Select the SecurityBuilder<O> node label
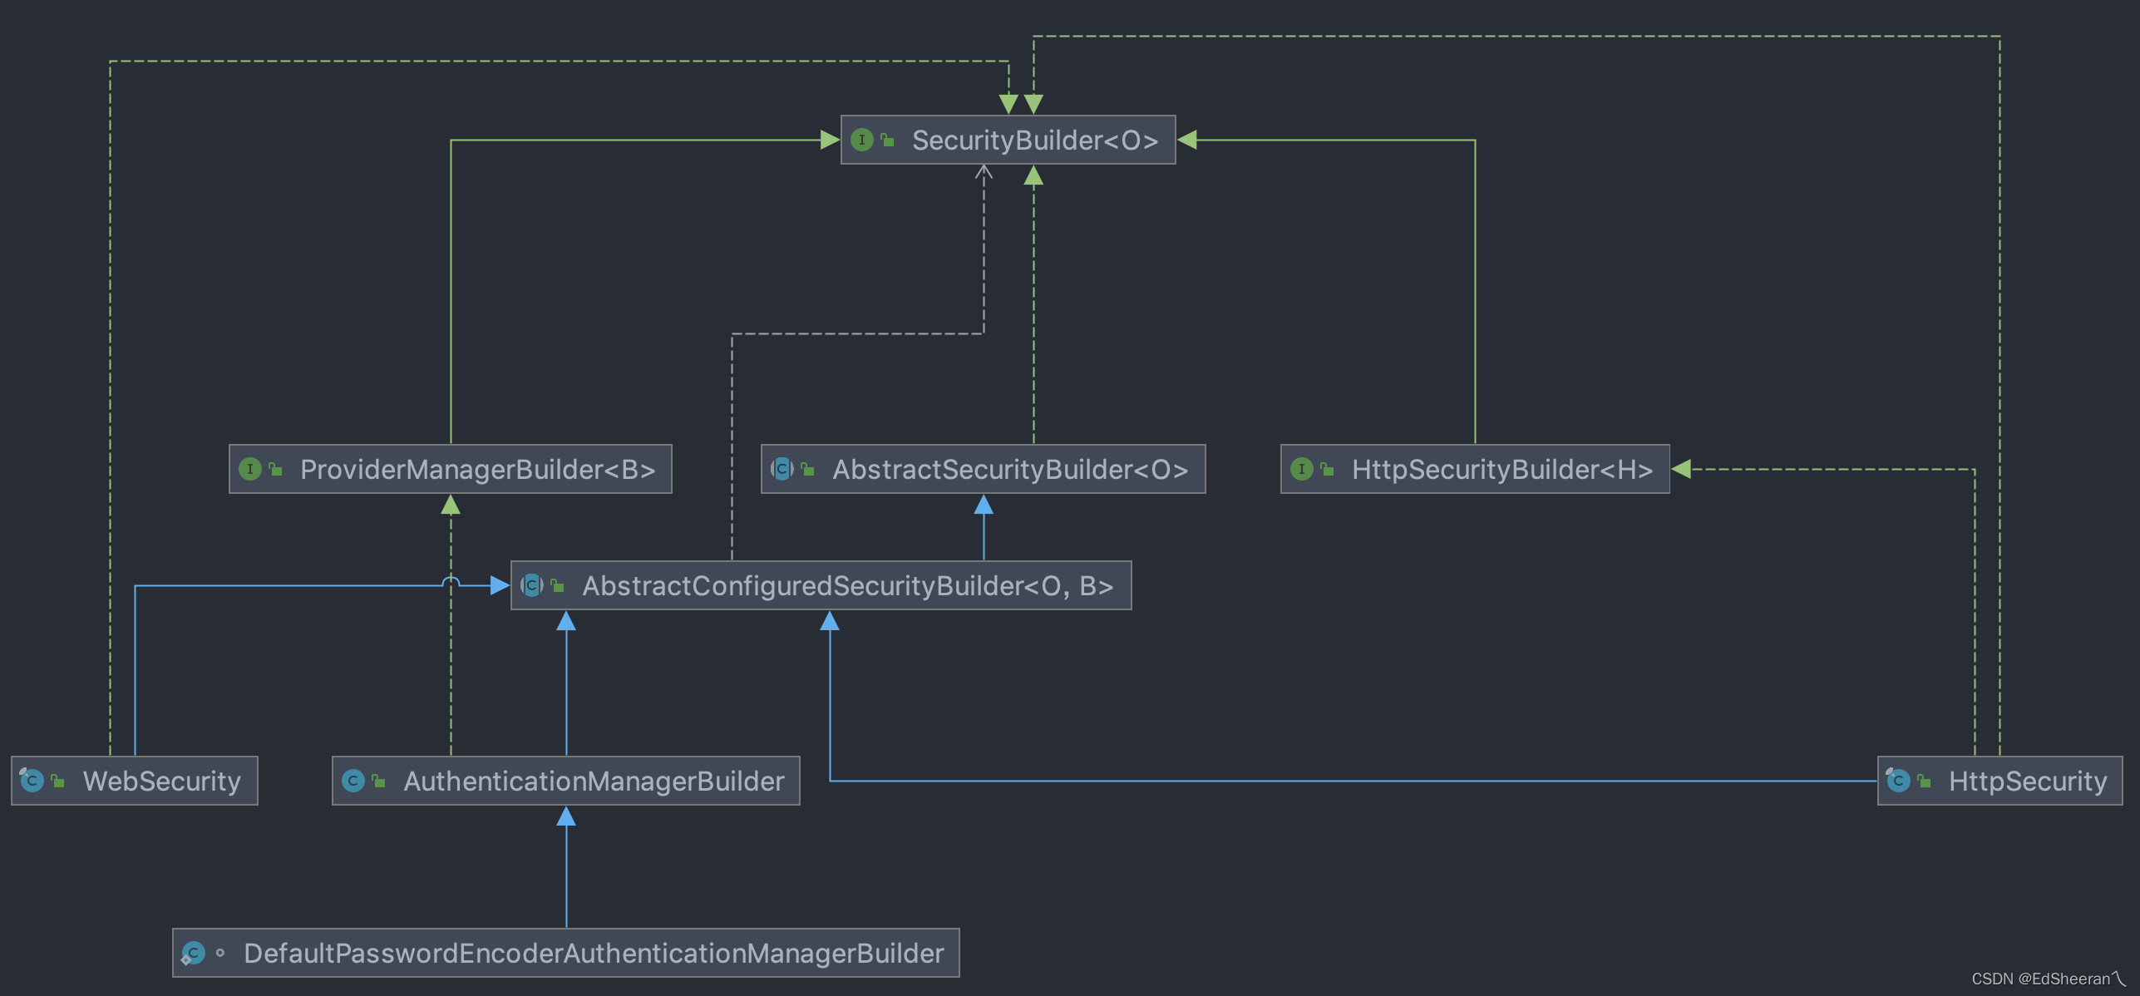2140x996 pixels. click(1034, 140)
